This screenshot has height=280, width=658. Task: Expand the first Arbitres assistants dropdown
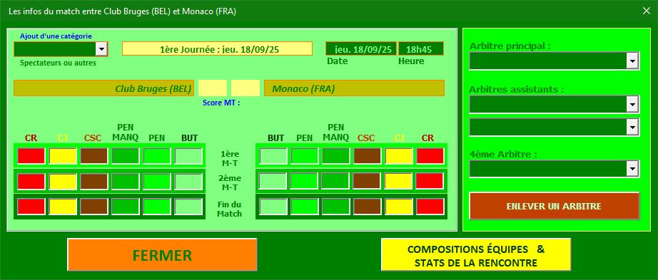(x=554, y=104)
